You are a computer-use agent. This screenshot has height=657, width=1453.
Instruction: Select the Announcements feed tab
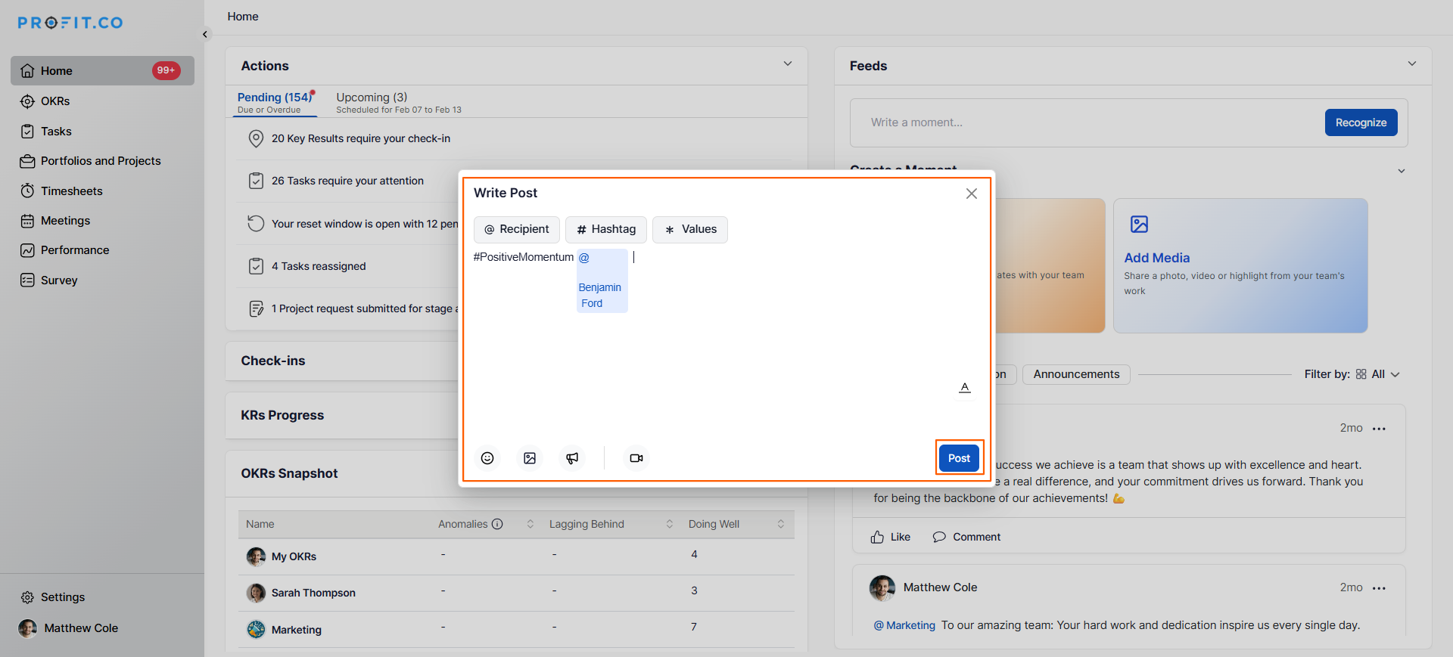tap(1075, 374)
